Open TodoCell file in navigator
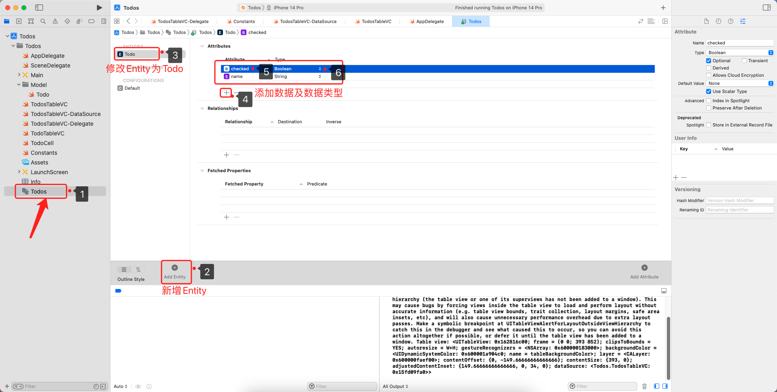Image resolution: width=777 pixels, height=392 pixels. [x=42, y=143]
